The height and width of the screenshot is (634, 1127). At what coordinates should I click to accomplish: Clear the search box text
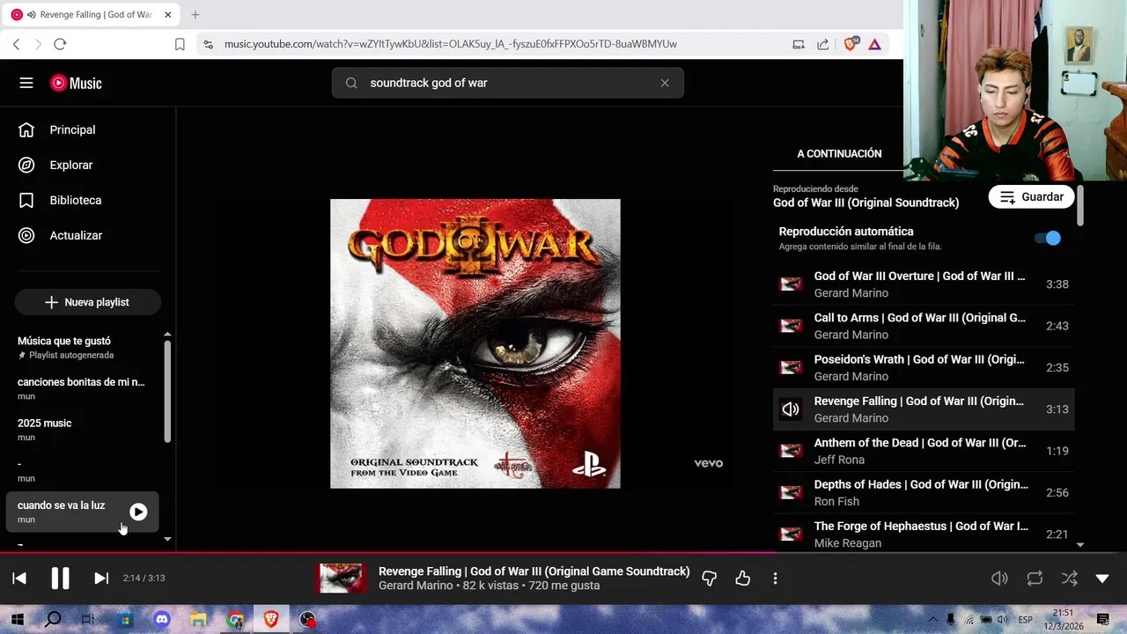665,83
